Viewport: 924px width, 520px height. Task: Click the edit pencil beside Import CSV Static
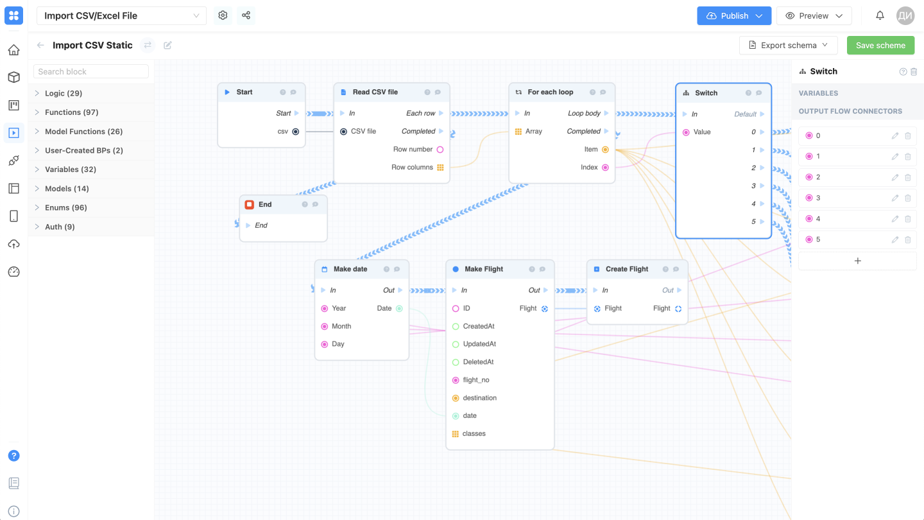(167, 45)
